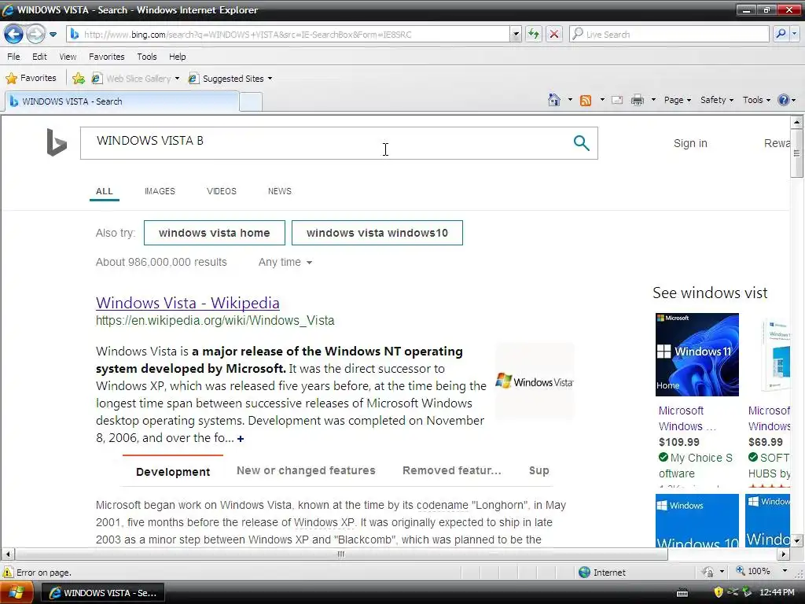Click the Protected Mode lock icon
This screenshot has height=604, width=805.
click(708, 572)
